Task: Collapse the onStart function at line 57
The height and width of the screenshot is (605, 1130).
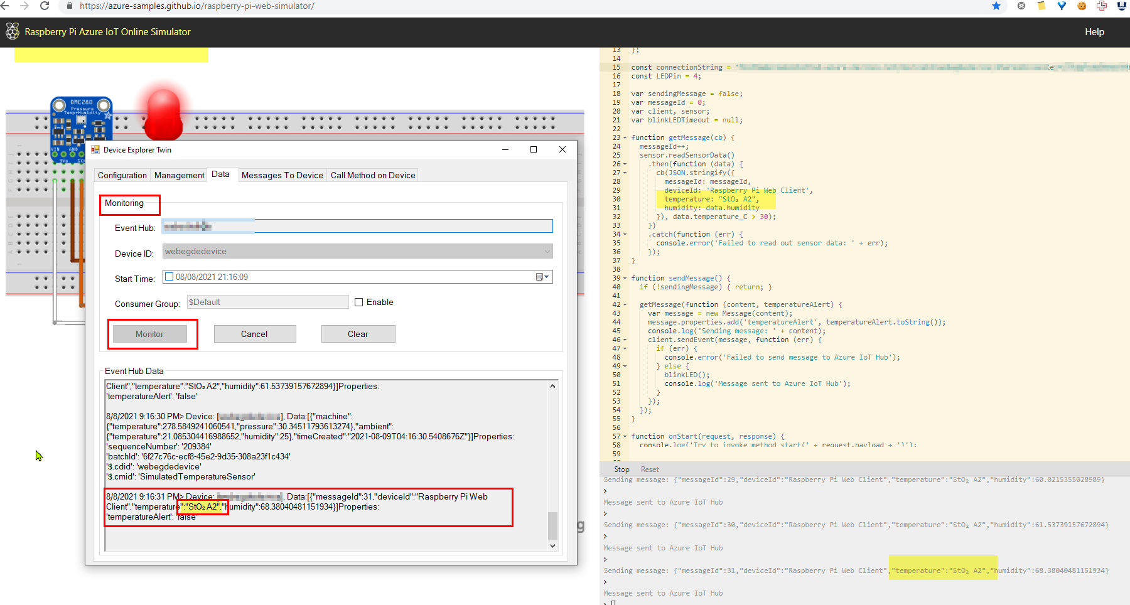Action: [625, 436]
